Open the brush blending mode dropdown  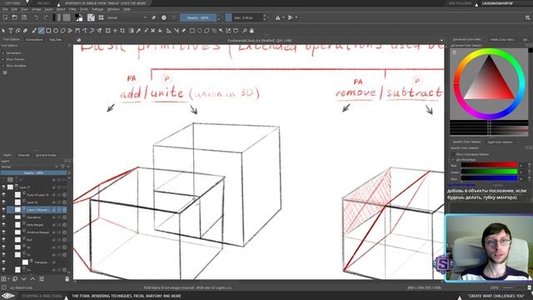click(x=127, y=17)
